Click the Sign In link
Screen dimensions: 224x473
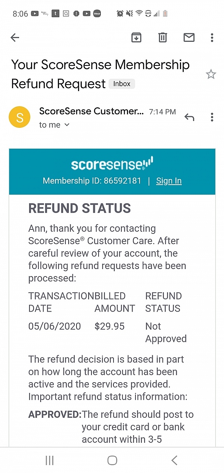pyautogui.click(x=169, y=181)
